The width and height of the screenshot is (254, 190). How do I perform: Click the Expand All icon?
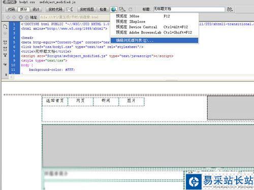(x=5, y=55)
